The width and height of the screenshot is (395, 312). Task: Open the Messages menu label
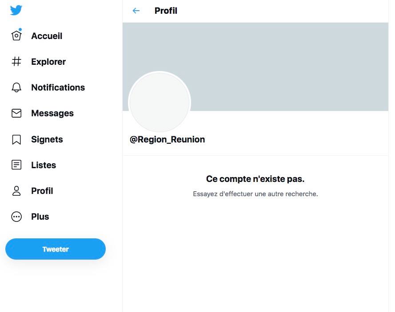[52, 113]
